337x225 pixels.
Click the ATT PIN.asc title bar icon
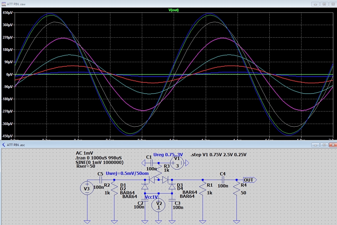[3, 145]
